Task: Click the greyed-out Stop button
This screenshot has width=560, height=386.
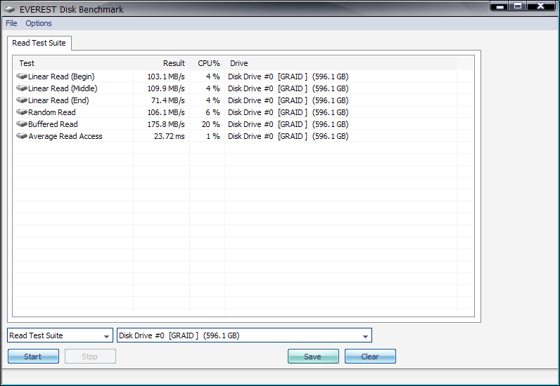Action: 90,357
